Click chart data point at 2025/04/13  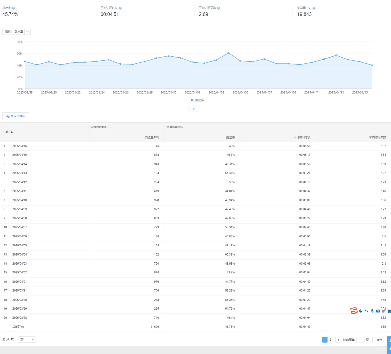point(336,55)
